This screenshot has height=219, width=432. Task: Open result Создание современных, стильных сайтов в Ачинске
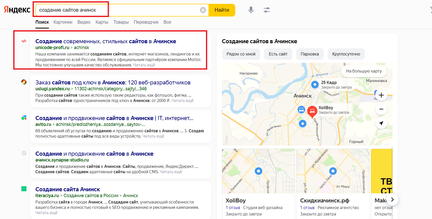click(x=106, y=41)
